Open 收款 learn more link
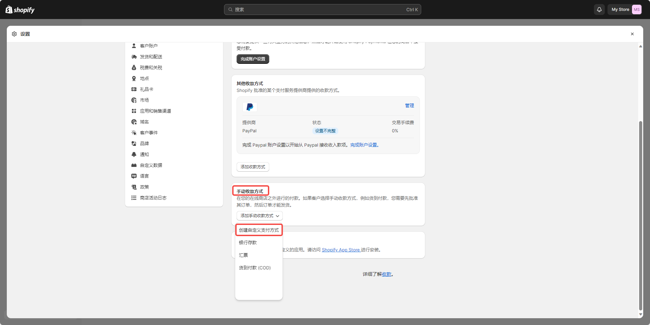The height and width of the screenshot is (325, 650). coord(387,274)
